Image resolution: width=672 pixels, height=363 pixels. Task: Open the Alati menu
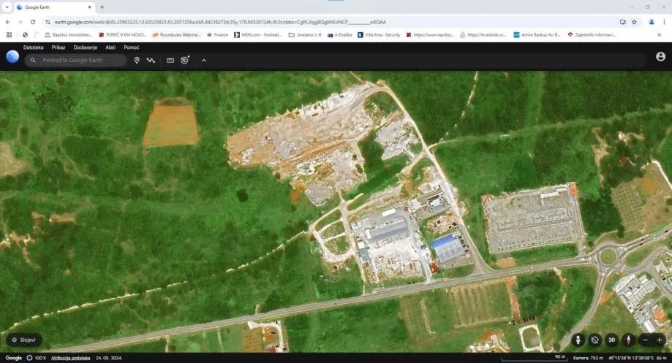(110, 47)
